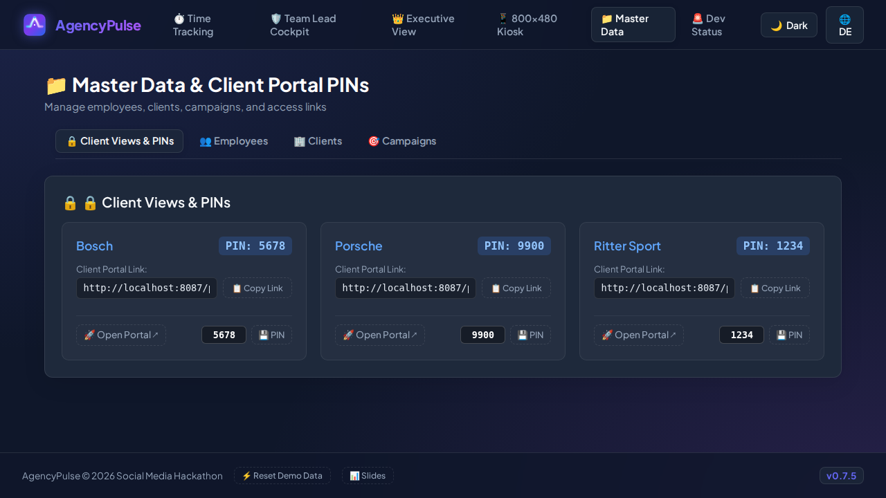This screenshot has width=886, height=498.
Task: Save the Bosch PIN
Action: point(271,335)
